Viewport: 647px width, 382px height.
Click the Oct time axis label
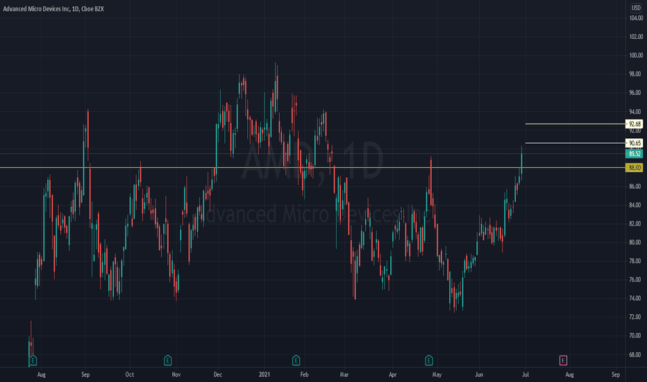[130, 375]
